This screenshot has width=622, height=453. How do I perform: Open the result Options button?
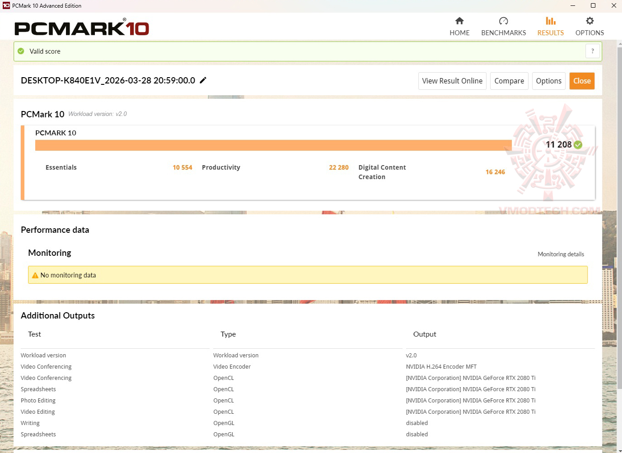[549, 81]
